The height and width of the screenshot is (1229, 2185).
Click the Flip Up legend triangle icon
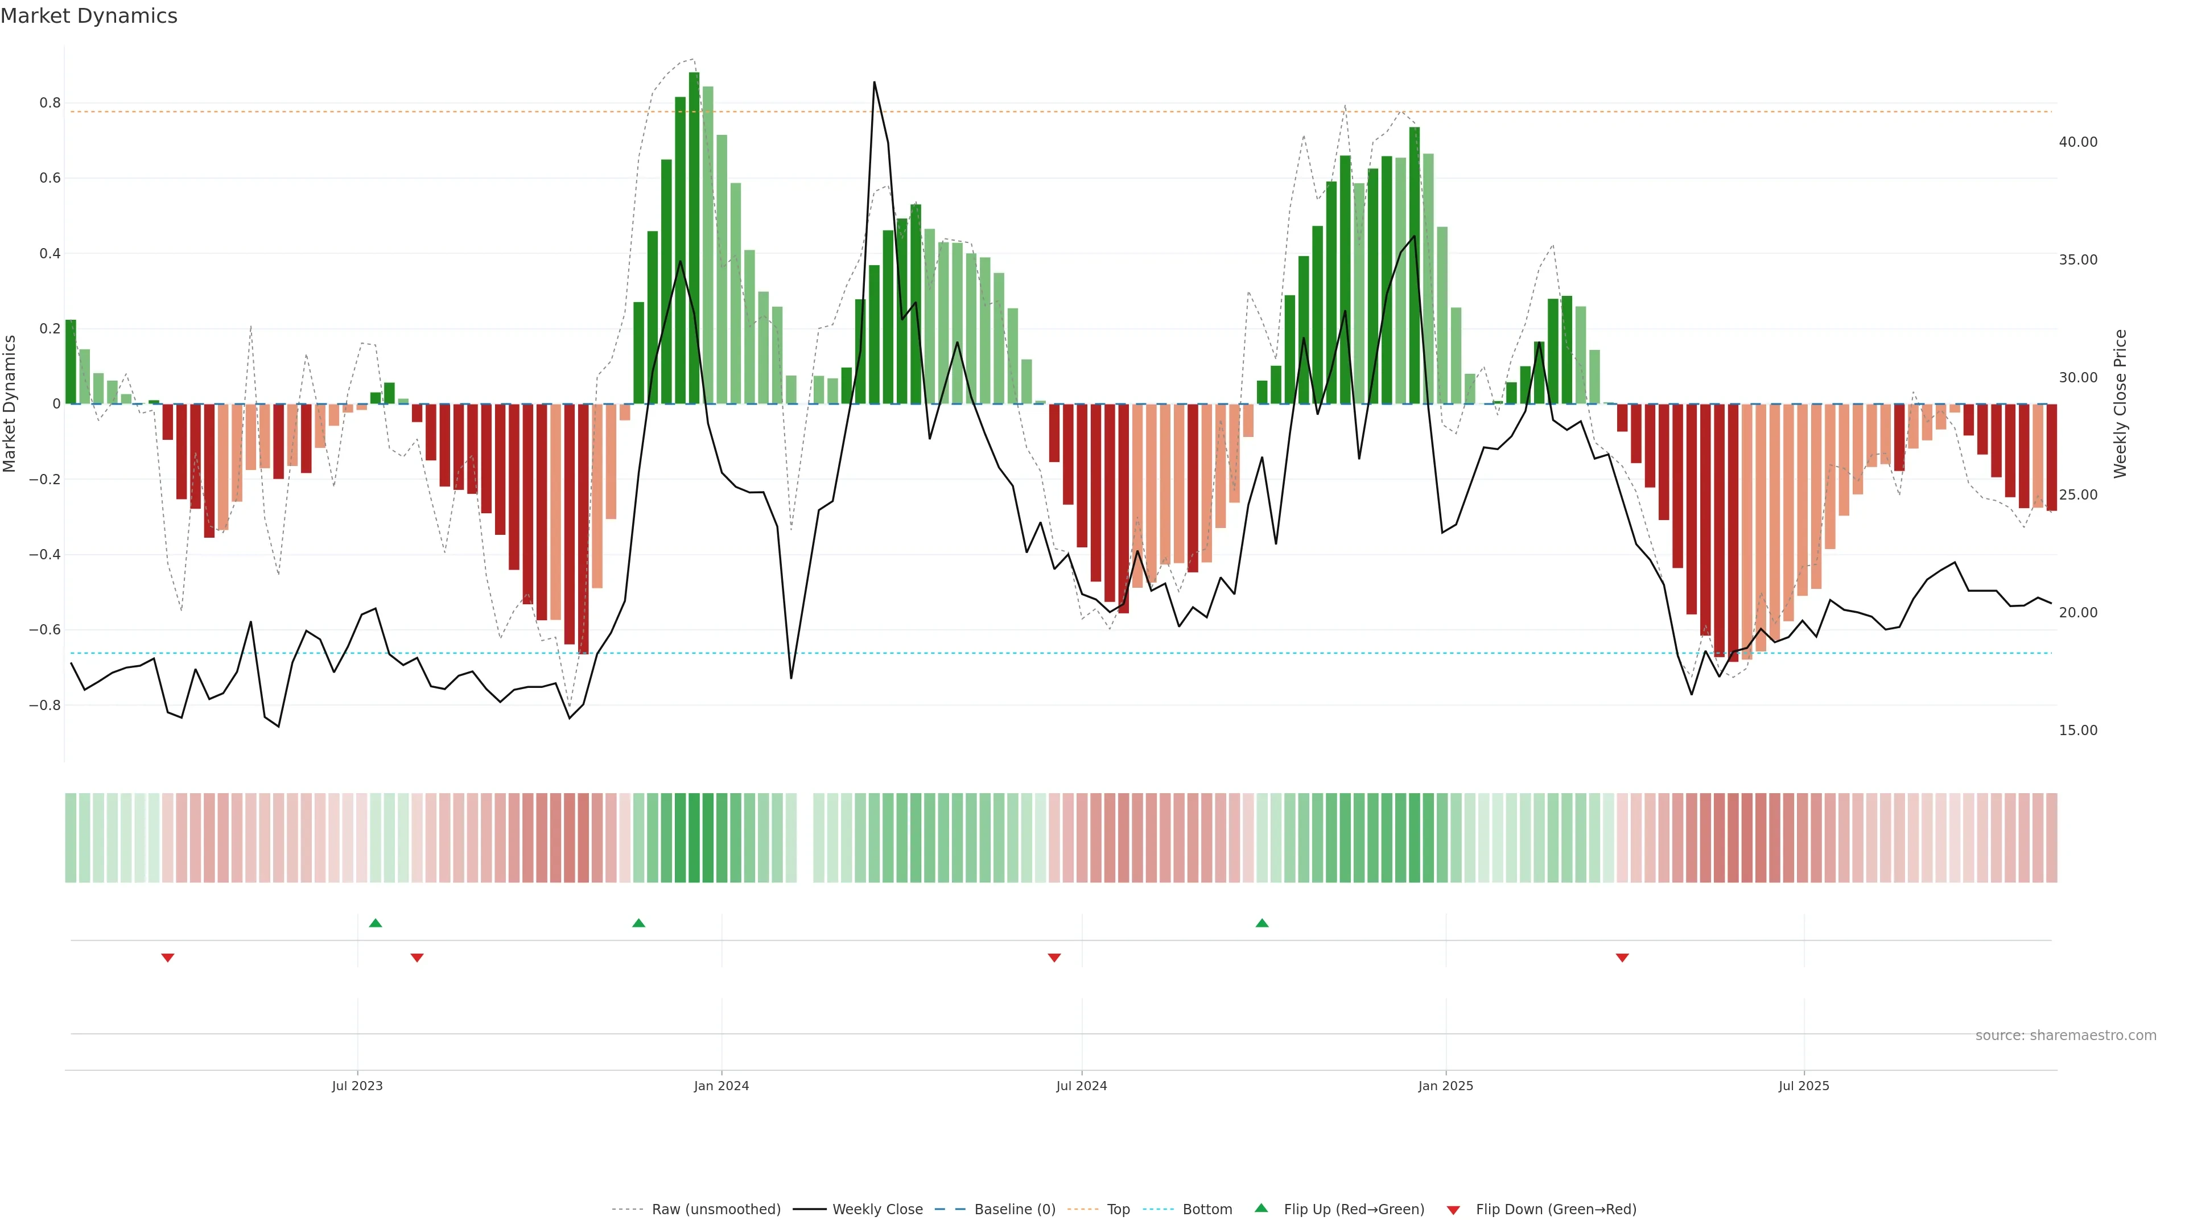(x=1261, y=1208)
